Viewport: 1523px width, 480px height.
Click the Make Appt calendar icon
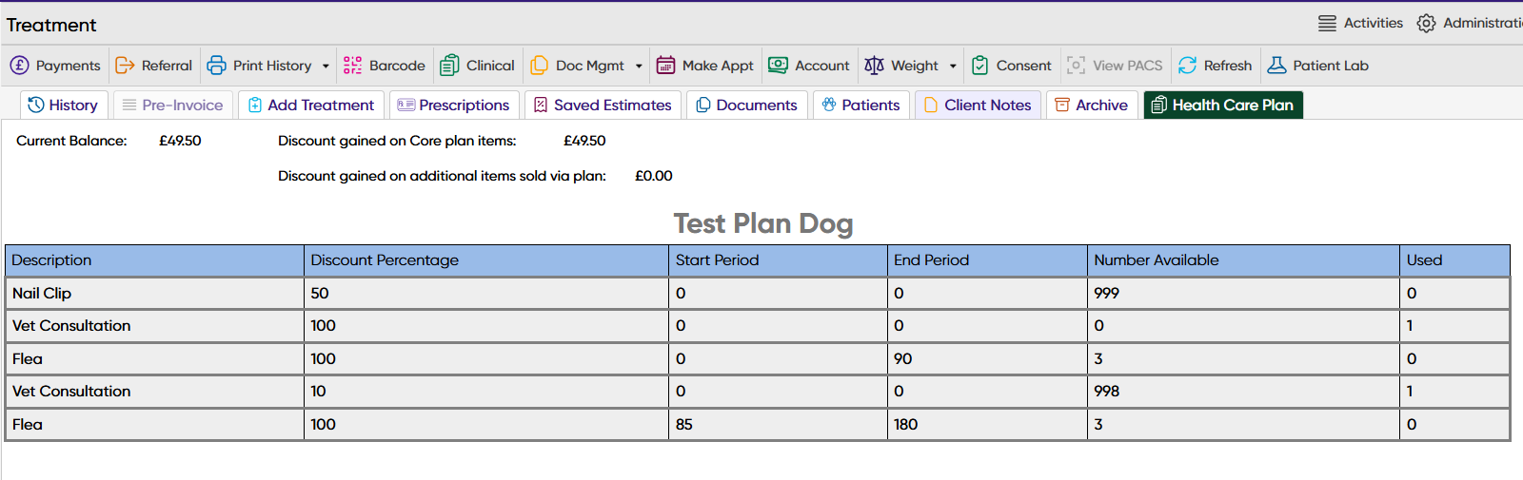coord(666,66)
